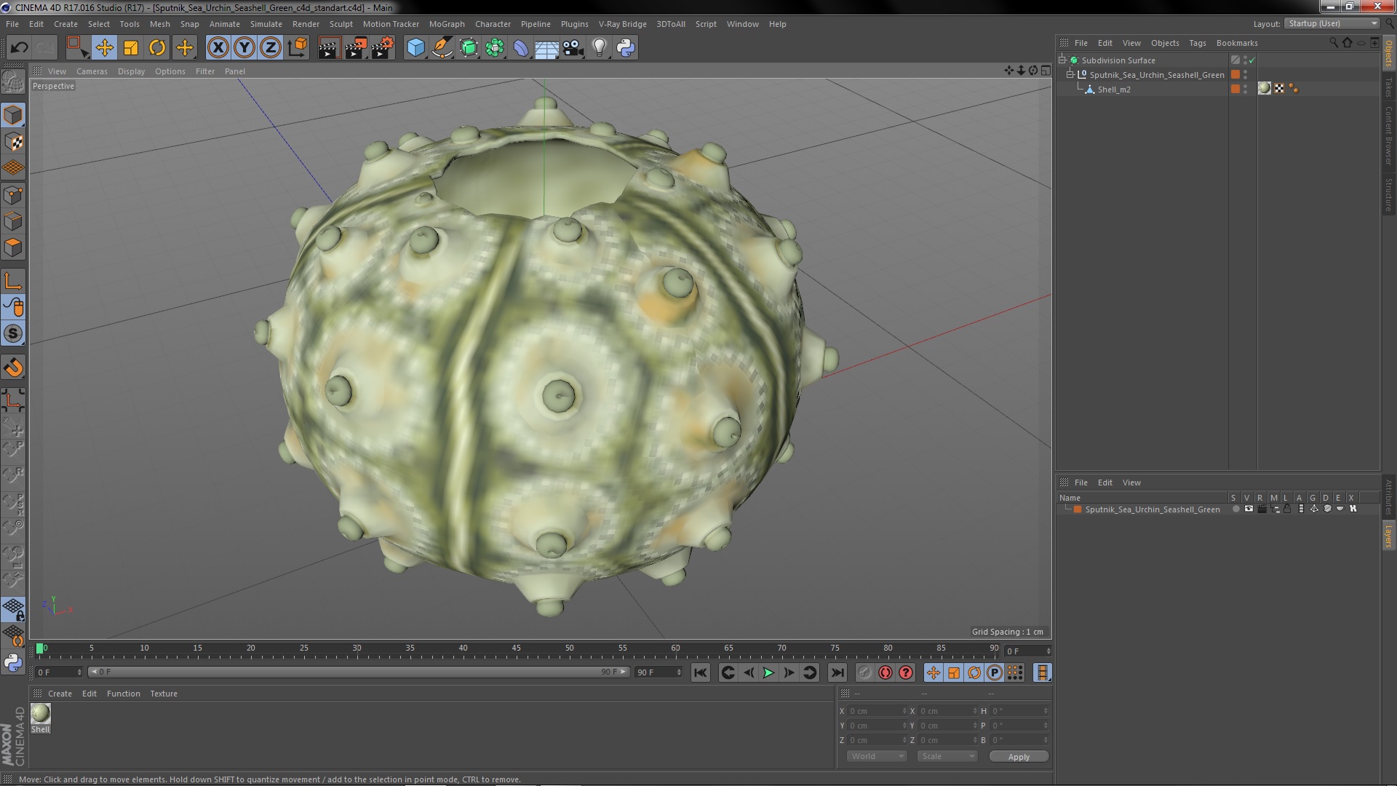Viewport: 1397px width, 786px height.
Task: Click Play Forwards button
Action: coord(768,673)
